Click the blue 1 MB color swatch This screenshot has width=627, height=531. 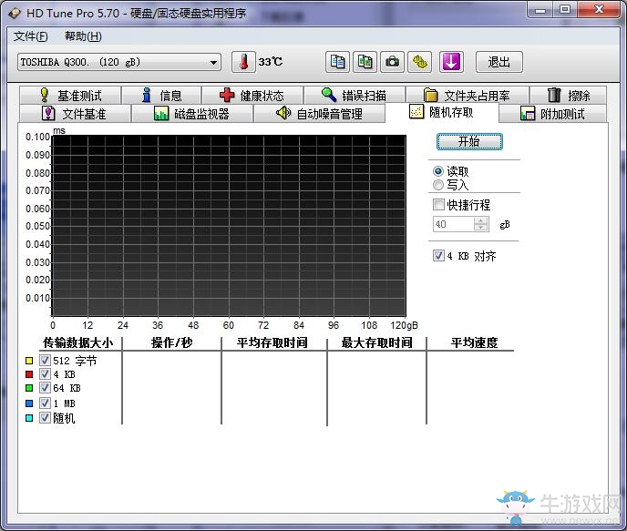[29, 403]
